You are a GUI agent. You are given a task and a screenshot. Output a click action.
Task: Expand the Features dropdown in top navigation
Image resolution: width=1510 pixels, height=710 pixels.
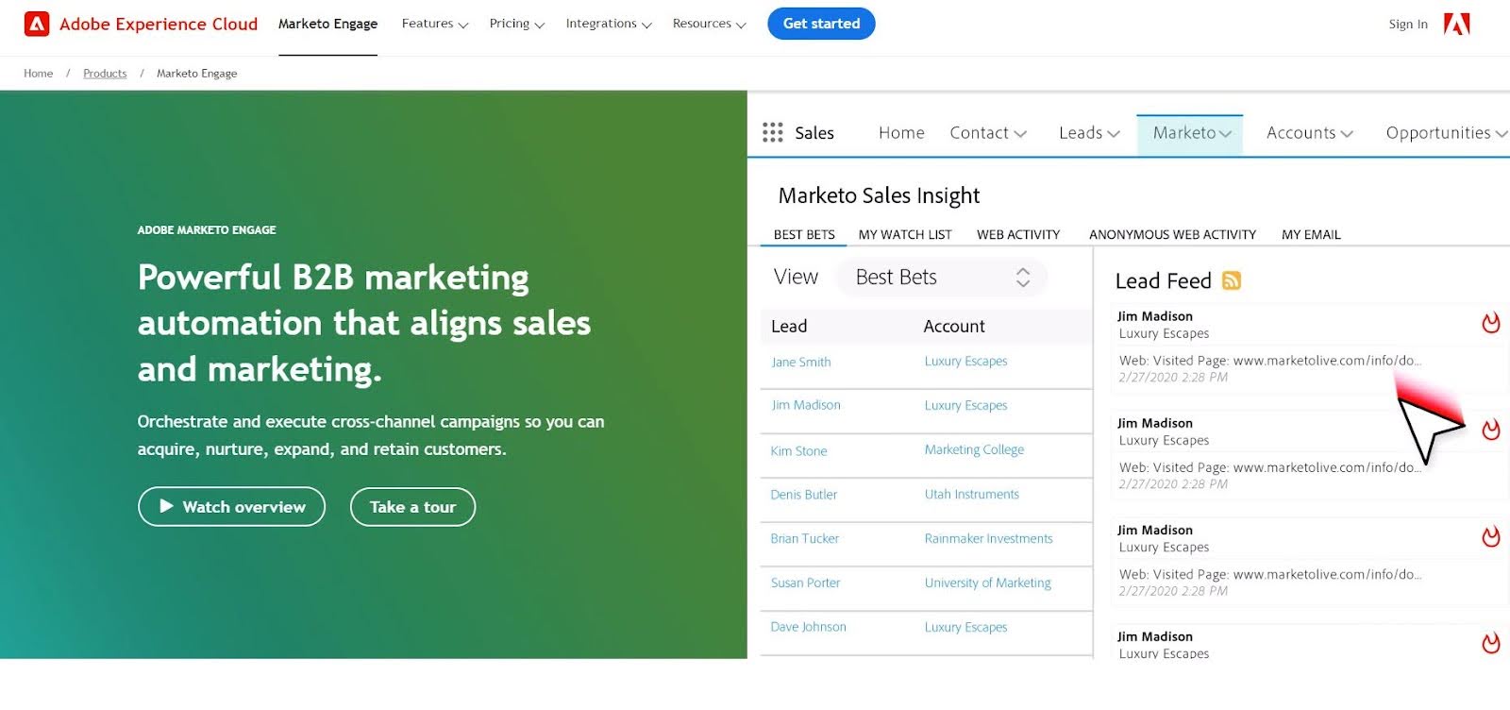435,24
